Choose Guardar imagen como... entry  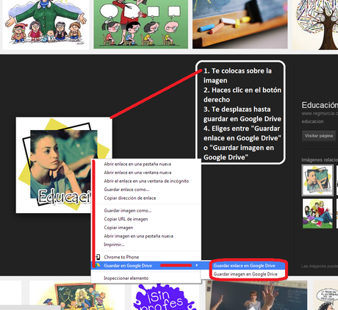pyautogui.click(x=128, y=211)
